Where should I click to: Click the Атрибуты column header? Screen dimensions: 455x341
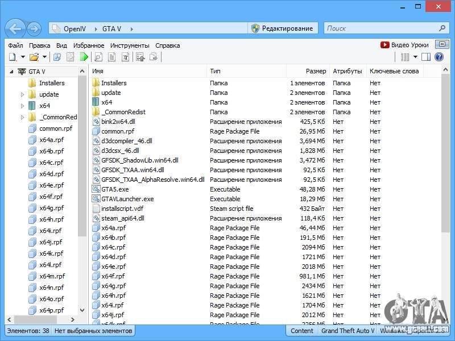pos(348,72)
